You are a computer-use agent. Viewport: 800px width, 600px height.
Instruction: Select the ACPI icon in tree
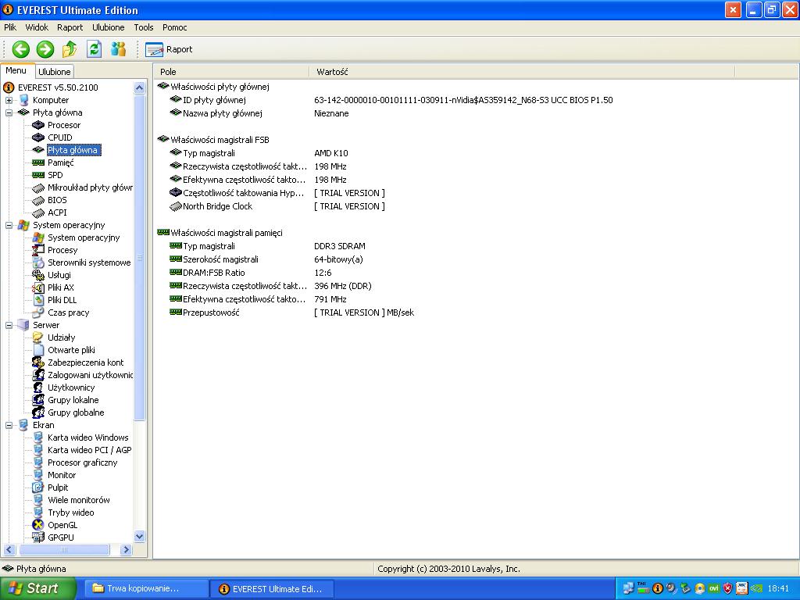[x=38, y=212]
